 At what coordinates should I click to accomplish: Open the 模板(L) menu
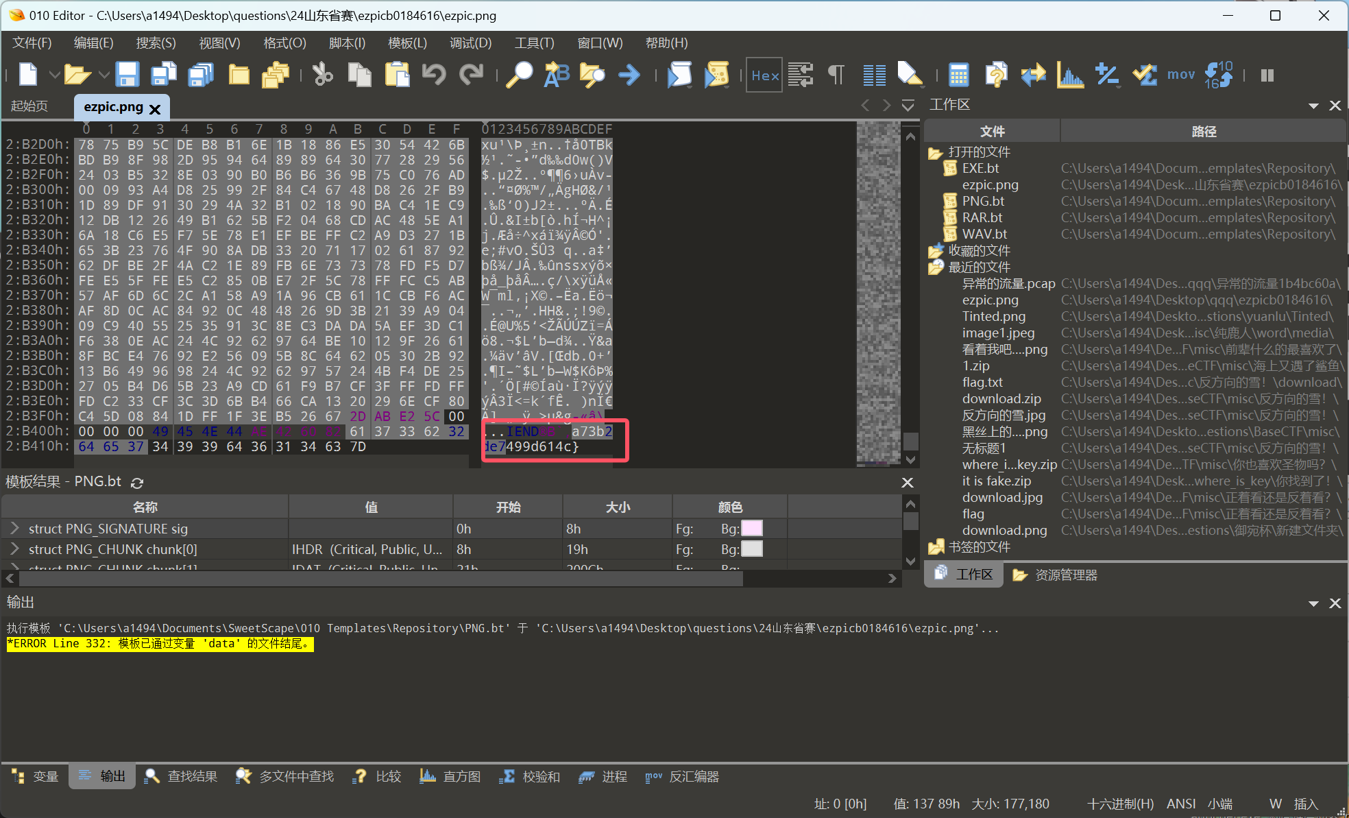click(x=407, y=43)
